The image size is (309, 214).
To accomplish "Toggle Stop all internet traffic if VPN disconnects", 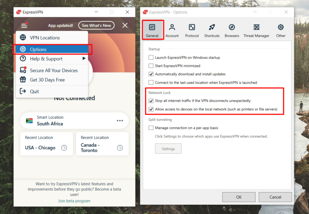I will pyautogui.click(x=151, y=101).
